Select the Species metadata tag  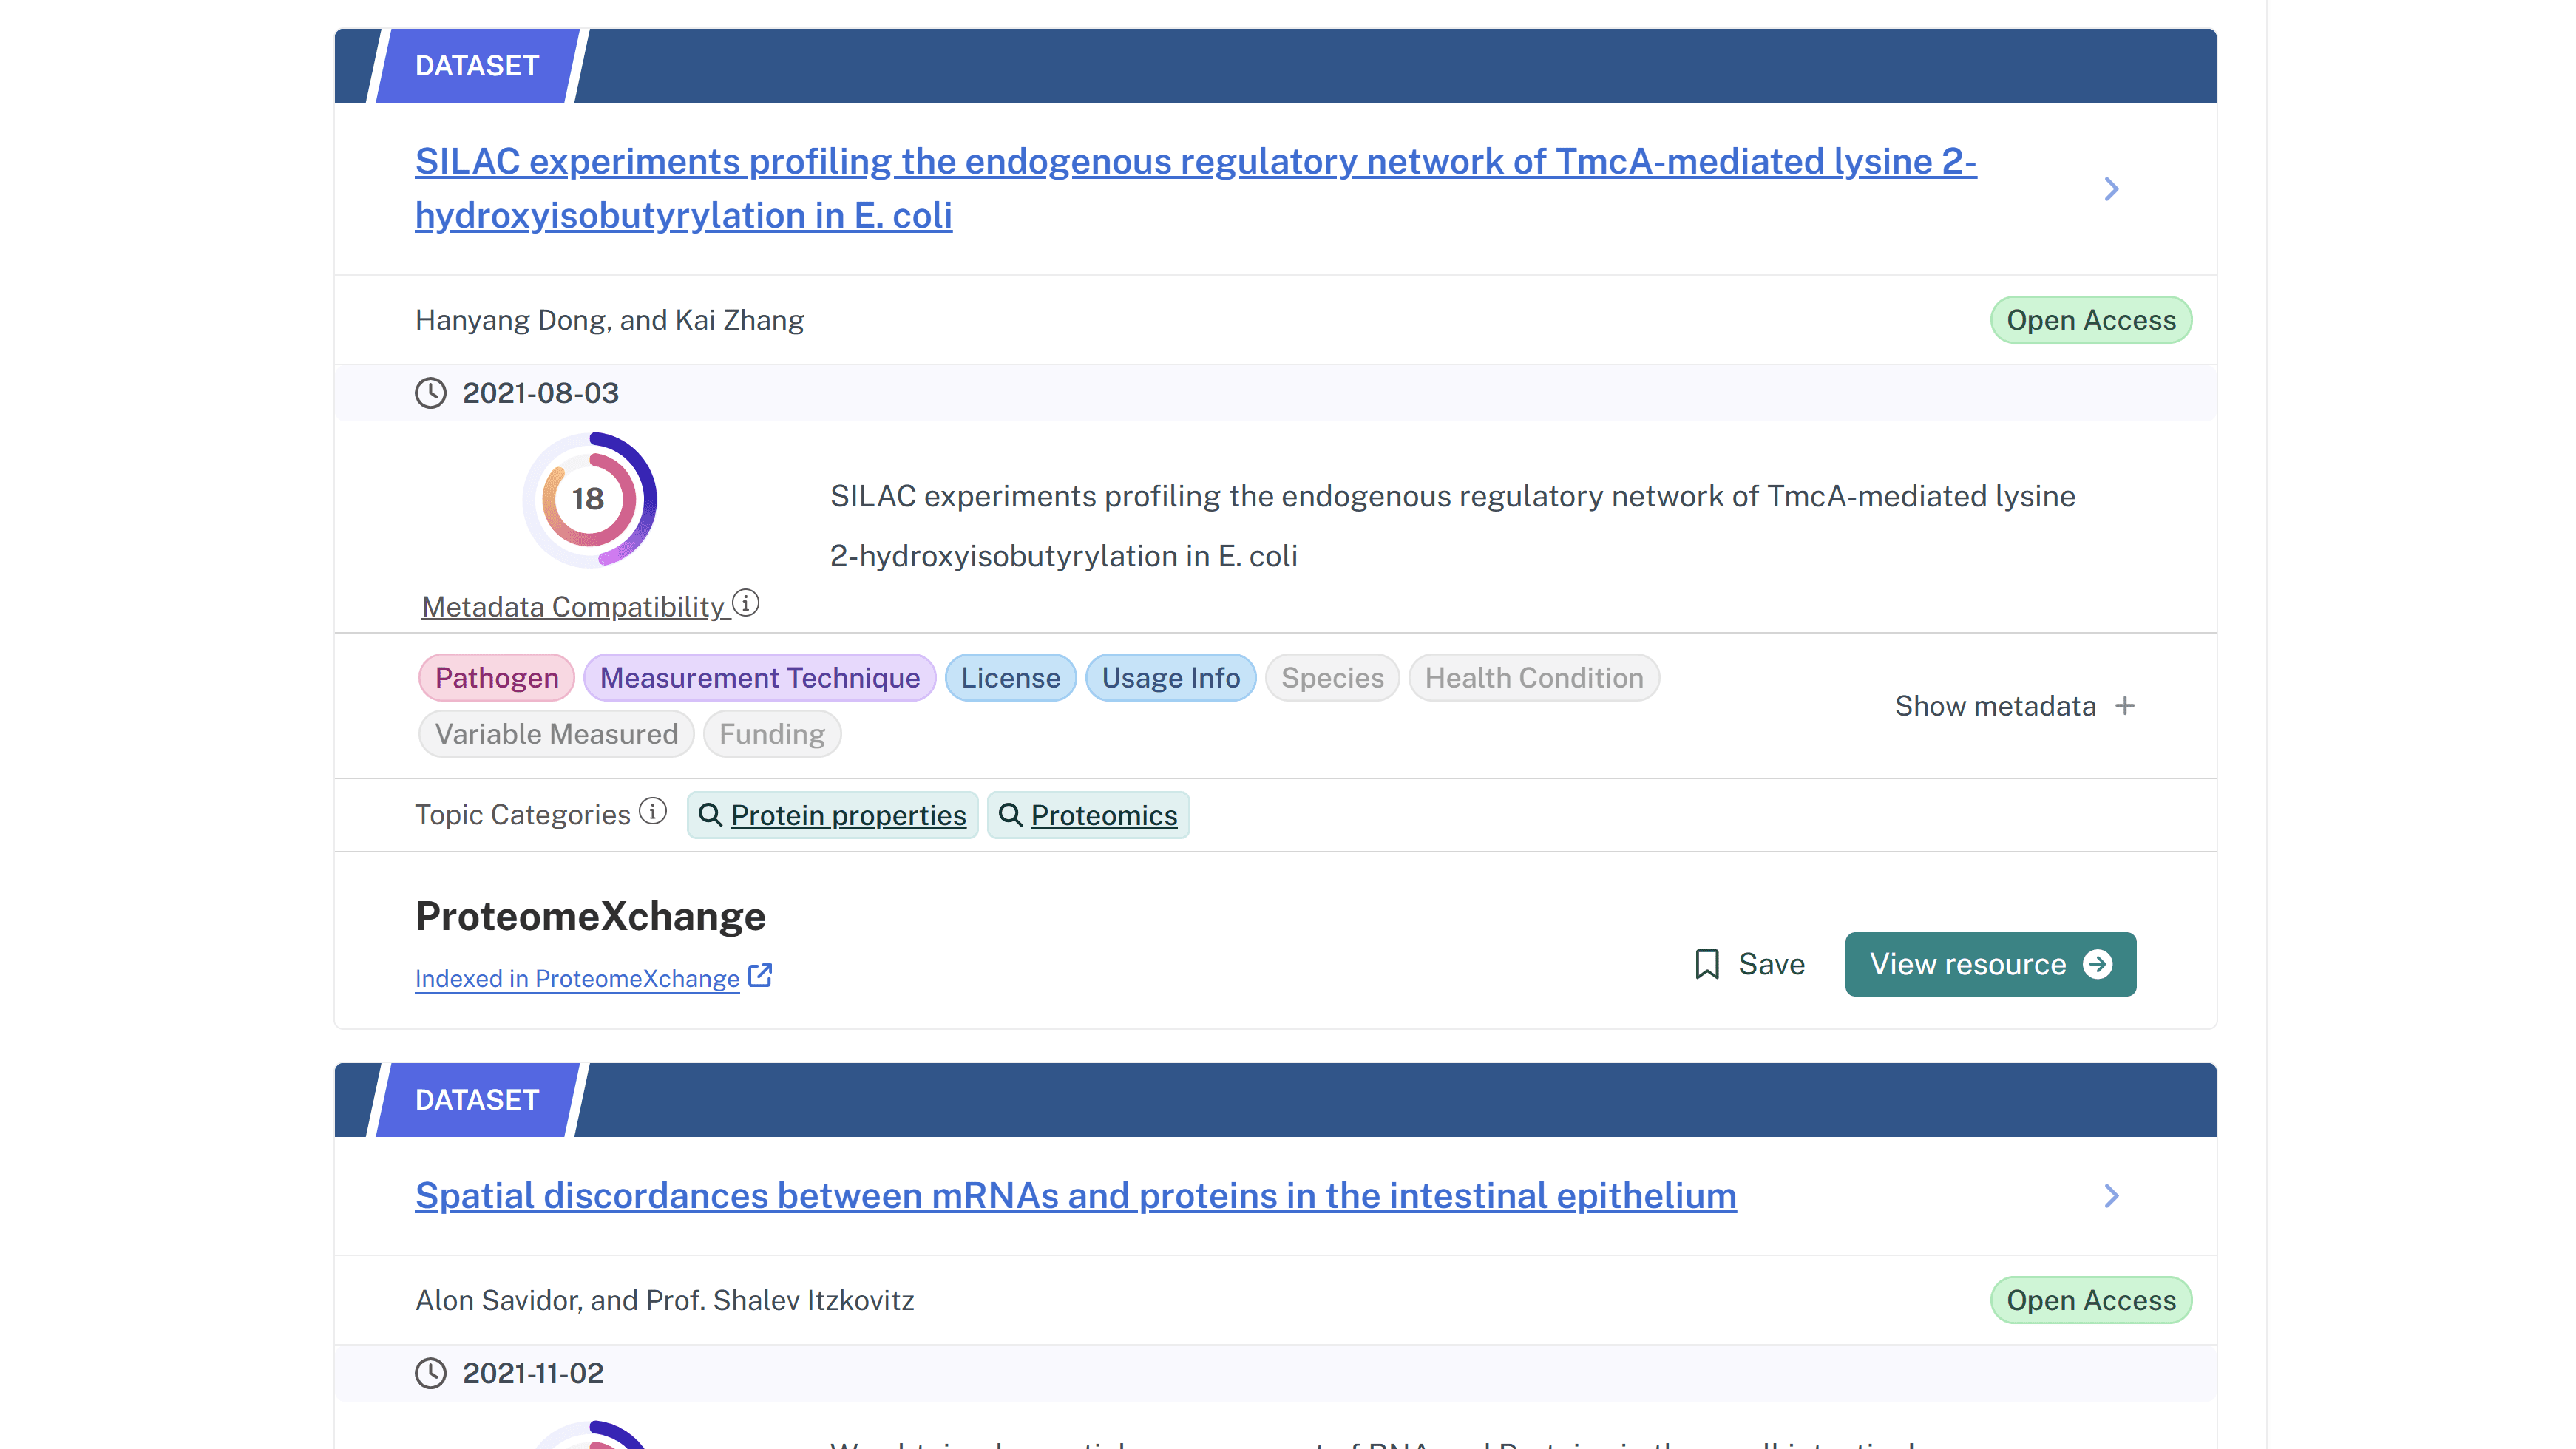coord(1332,678)
